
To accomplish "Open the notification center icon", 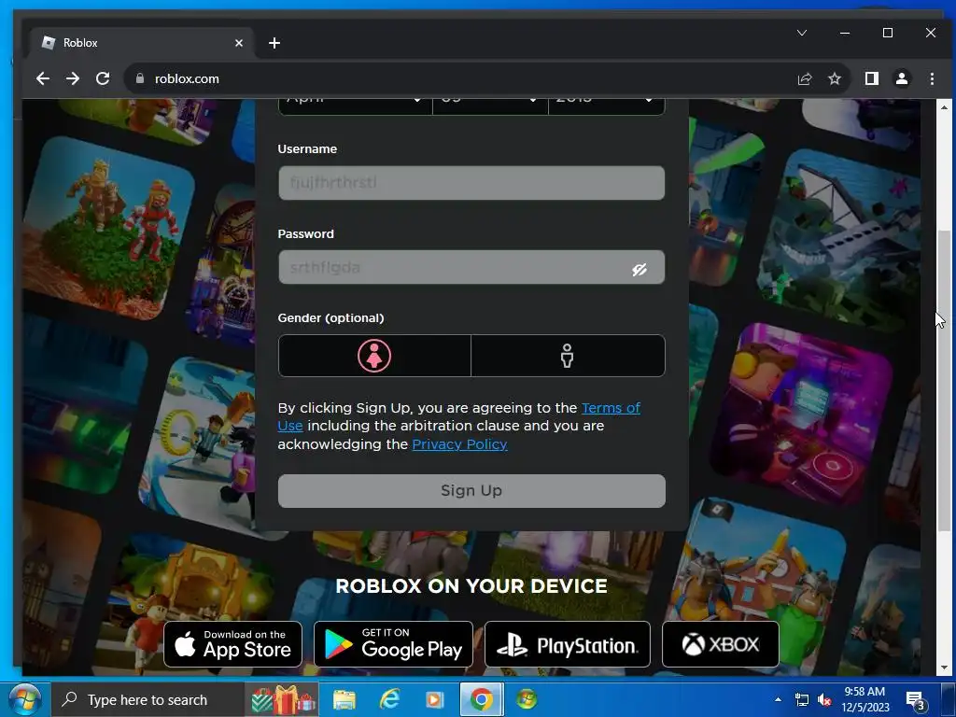I will coord(915,700).
